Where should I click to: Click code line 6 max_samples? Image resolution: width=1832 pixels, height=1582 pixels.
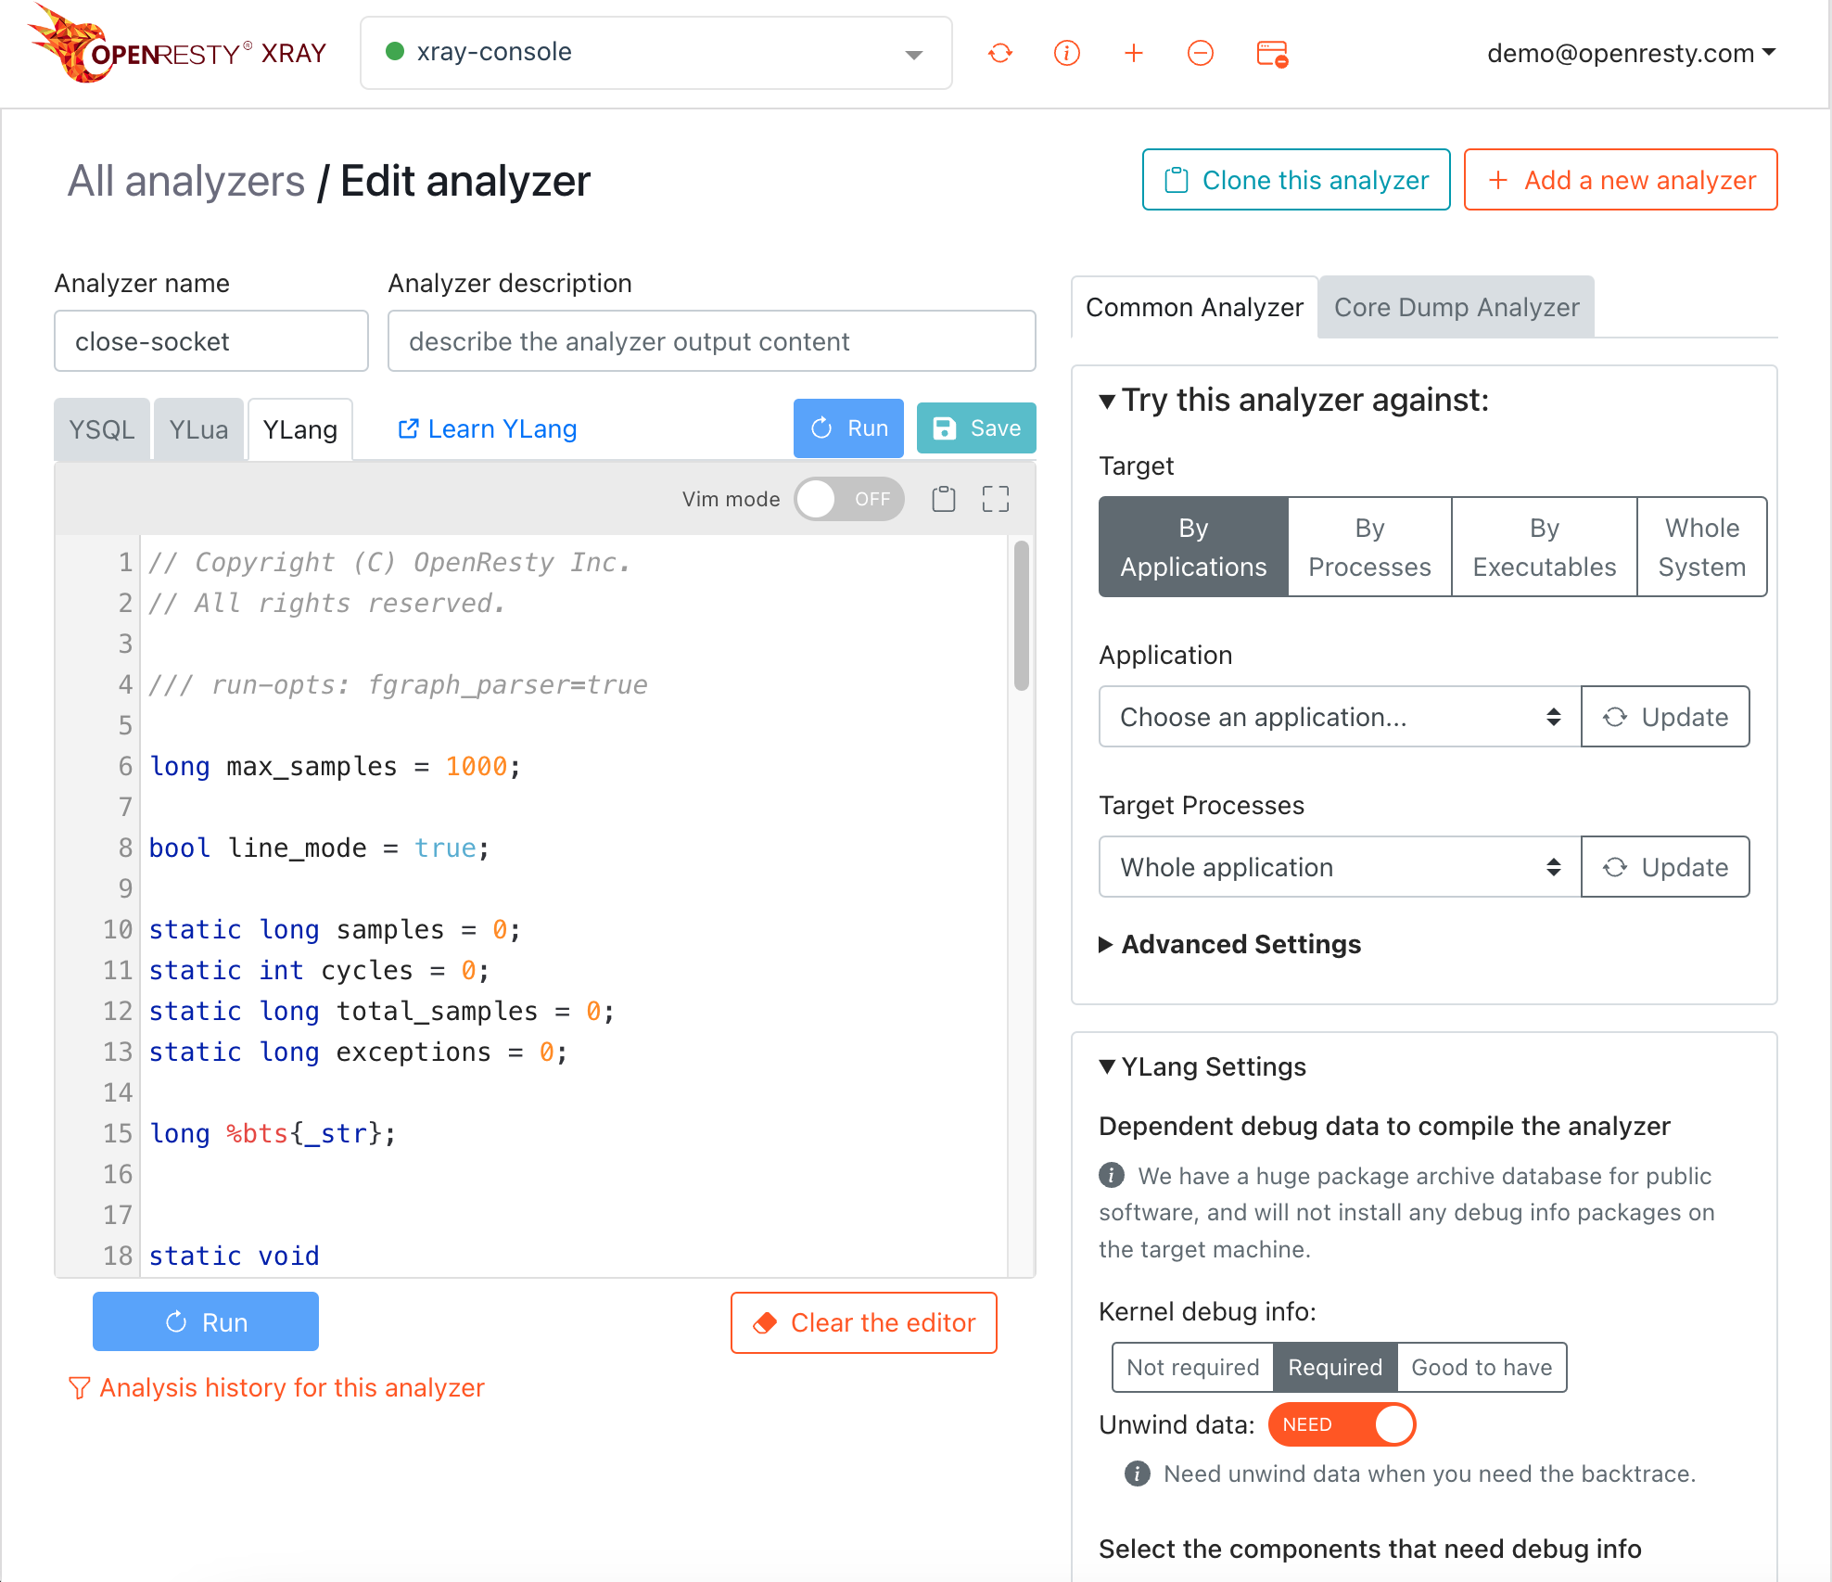coord(335,766)
